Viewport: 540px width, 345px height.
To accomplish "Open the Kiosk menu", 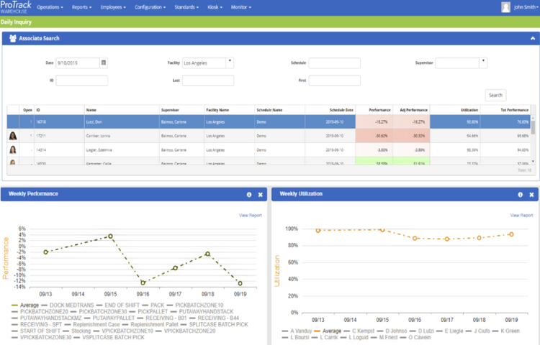I will pyautogui.click(x=215, y=7).
